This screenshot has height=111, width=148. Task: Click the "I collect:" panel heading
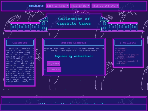pos(128,43)
